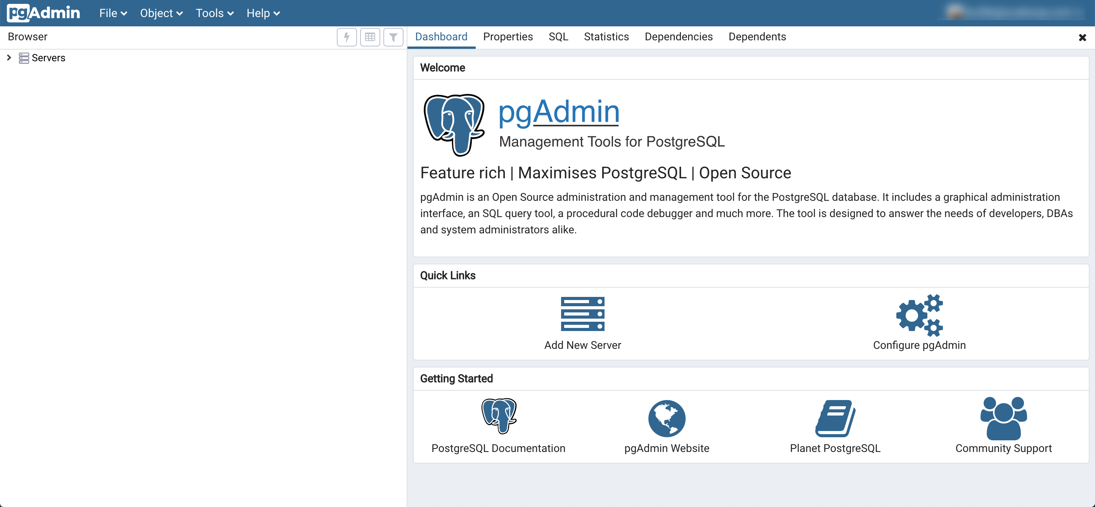This screenshot has height=507, width=1095.
Task: Click the Community Support people icon
Action: pos(1003,418)
